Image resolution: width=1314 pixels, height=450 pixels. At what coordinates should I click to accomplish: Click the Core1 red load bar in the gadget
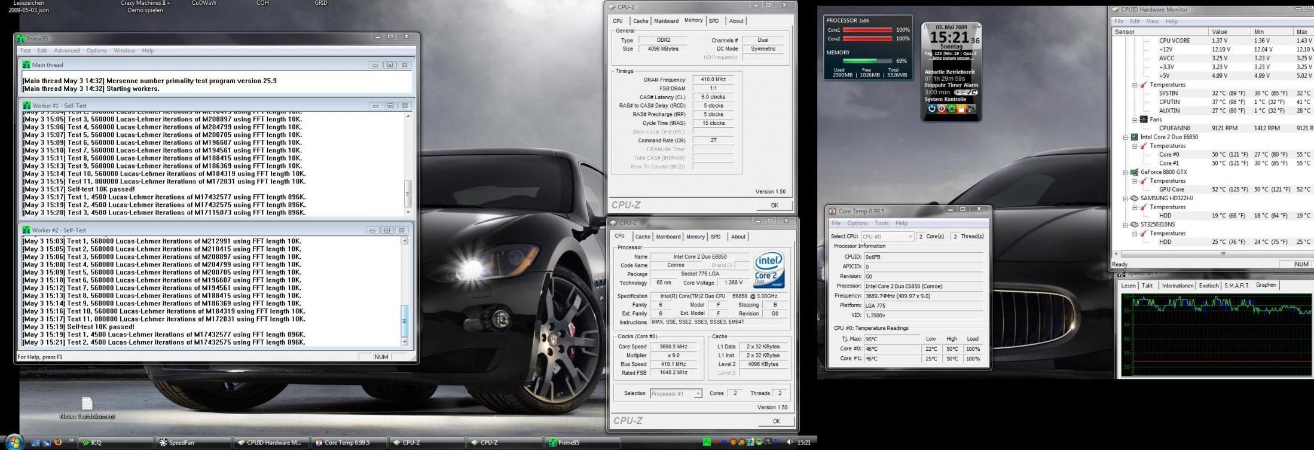[x=867, y=30]
